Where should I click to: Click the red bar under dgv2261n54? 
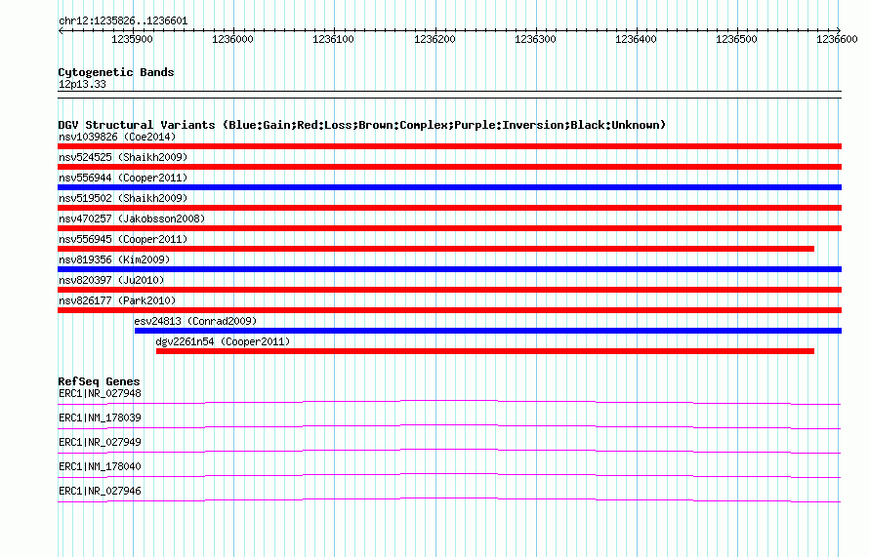pyautogui.click(x=485, y=351)
